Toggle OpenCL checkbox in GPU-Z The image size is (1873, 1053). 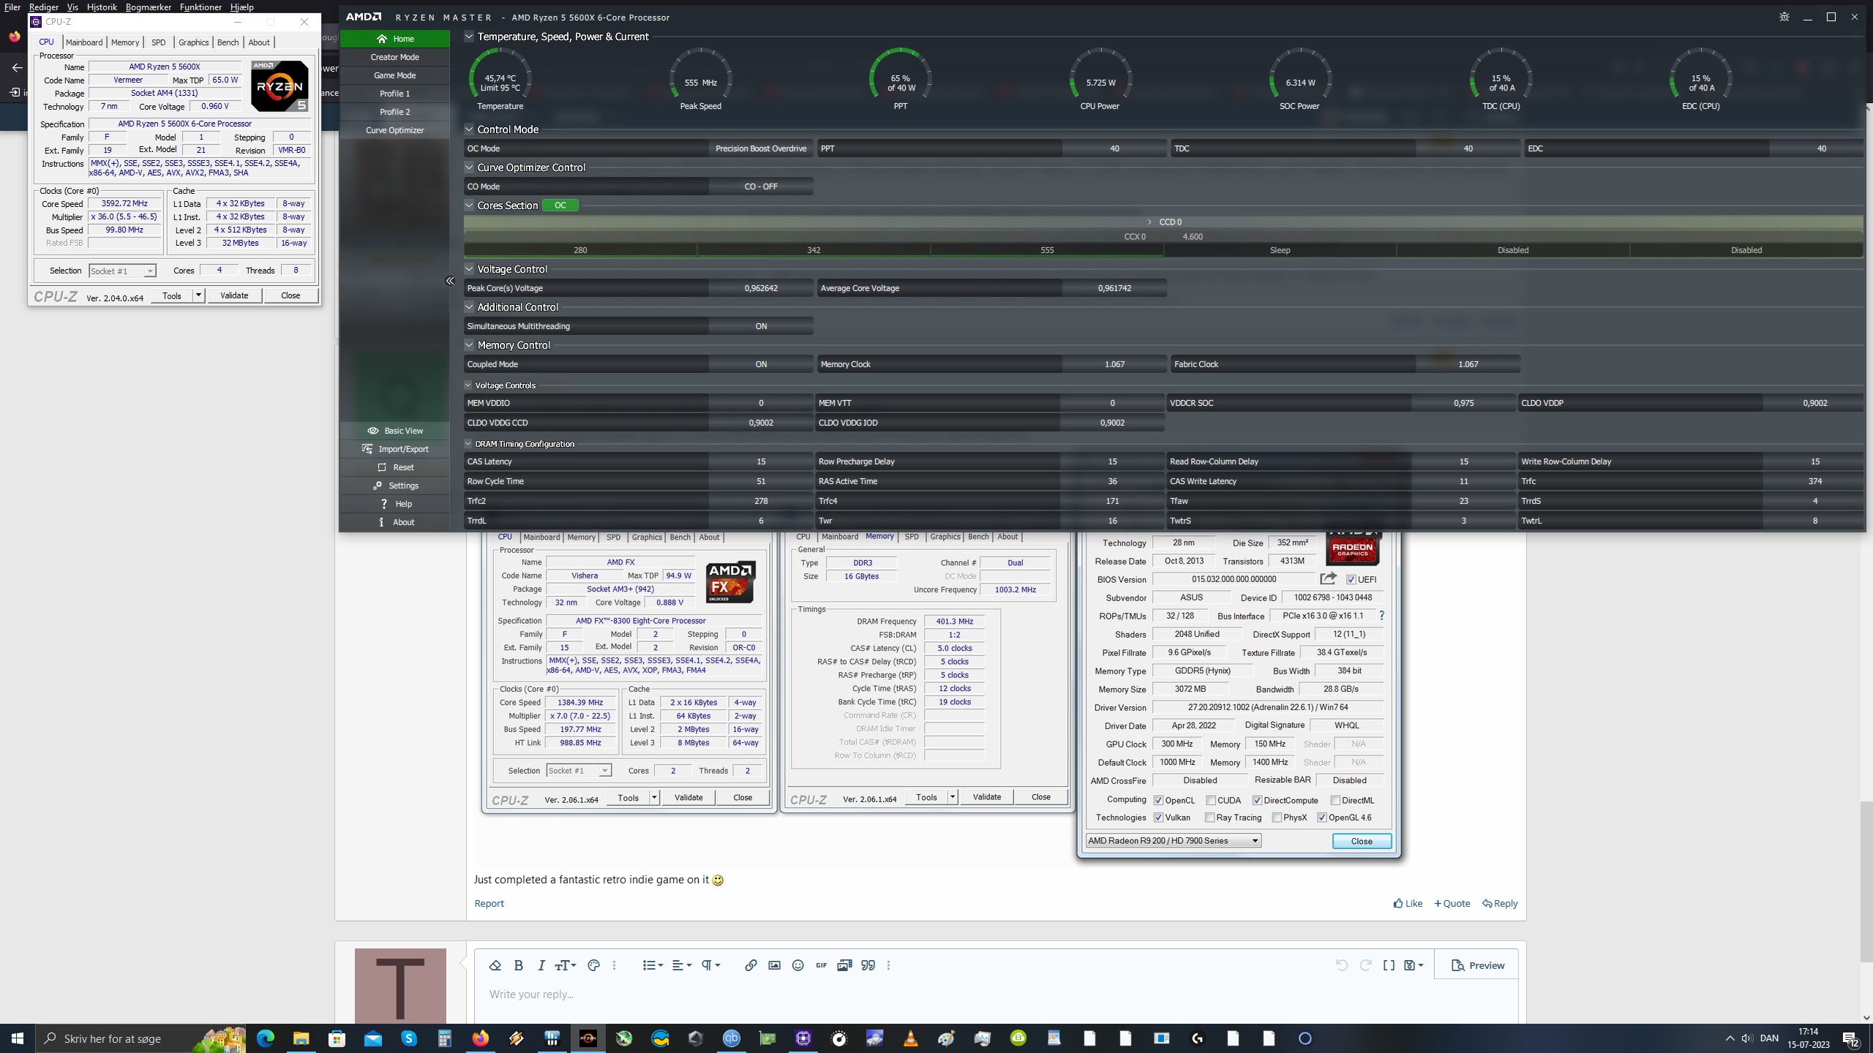1158,801
